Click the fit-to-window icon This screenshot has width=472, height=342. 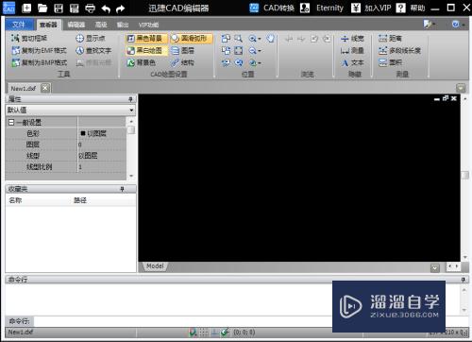click(239, 50)
